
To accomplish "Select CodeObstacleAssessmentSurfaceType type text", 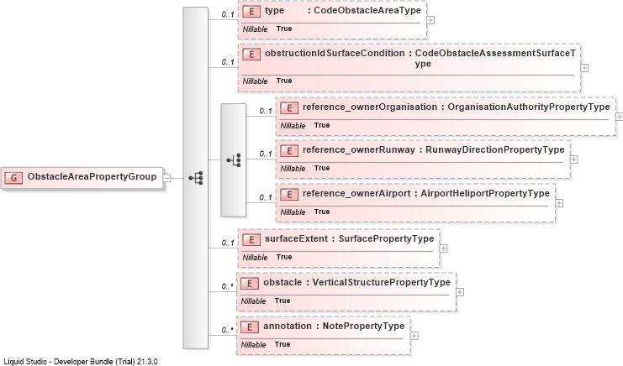I will tap(495, 58).
